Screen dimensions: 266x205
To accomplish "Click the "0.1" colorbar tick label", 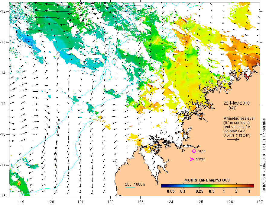I will pos(183,191).
